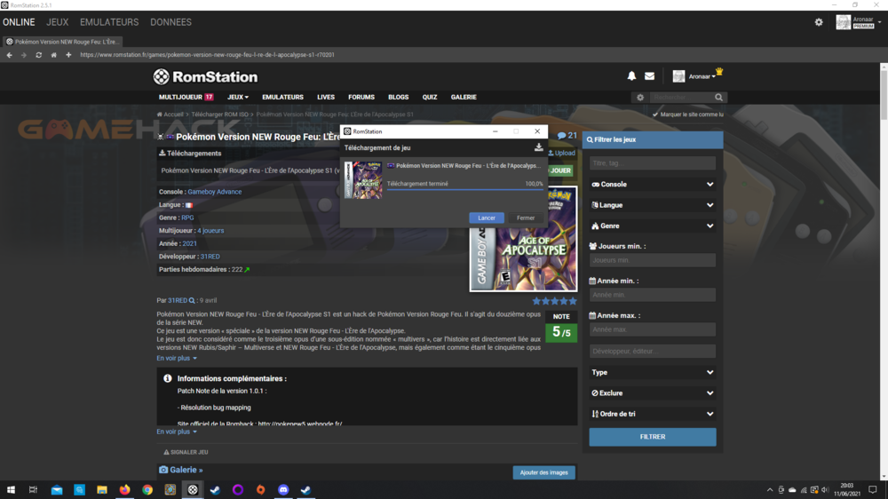Click the notifications bell icon

coord(631,76)
